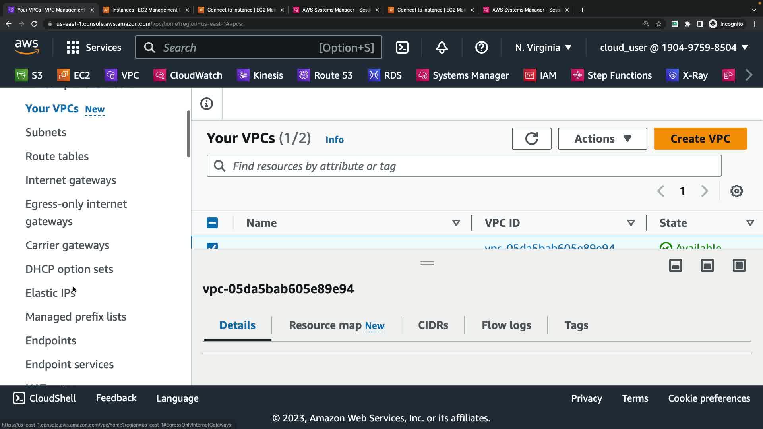
Task: Open the N. Virginia region selector
Action: coord(543,48)
